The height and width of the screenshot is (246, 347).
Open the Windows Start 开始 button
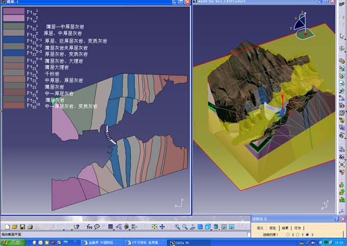[13, 243]
